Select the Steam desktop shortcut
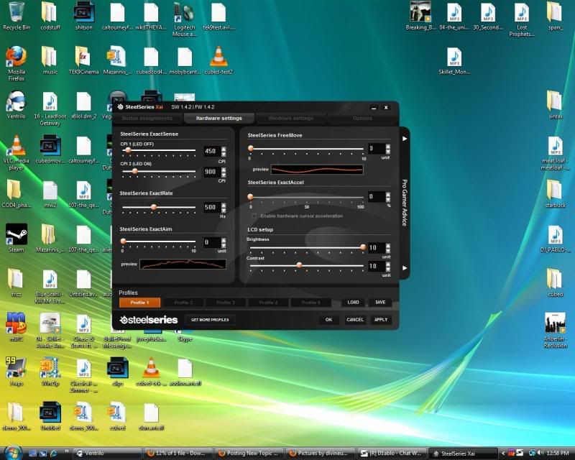 coord(16,238)
